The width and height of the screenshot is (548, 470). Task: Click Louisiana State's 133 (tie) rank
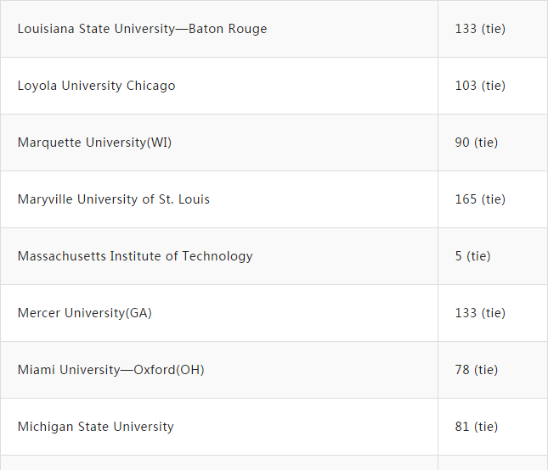pyautogui.click(x=480, y=29)
